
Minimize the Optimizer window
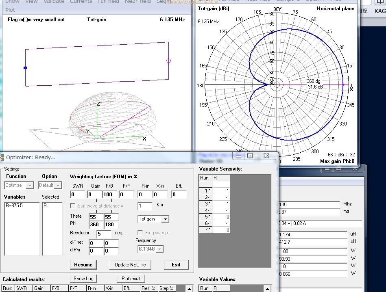[x=238, y=156]
